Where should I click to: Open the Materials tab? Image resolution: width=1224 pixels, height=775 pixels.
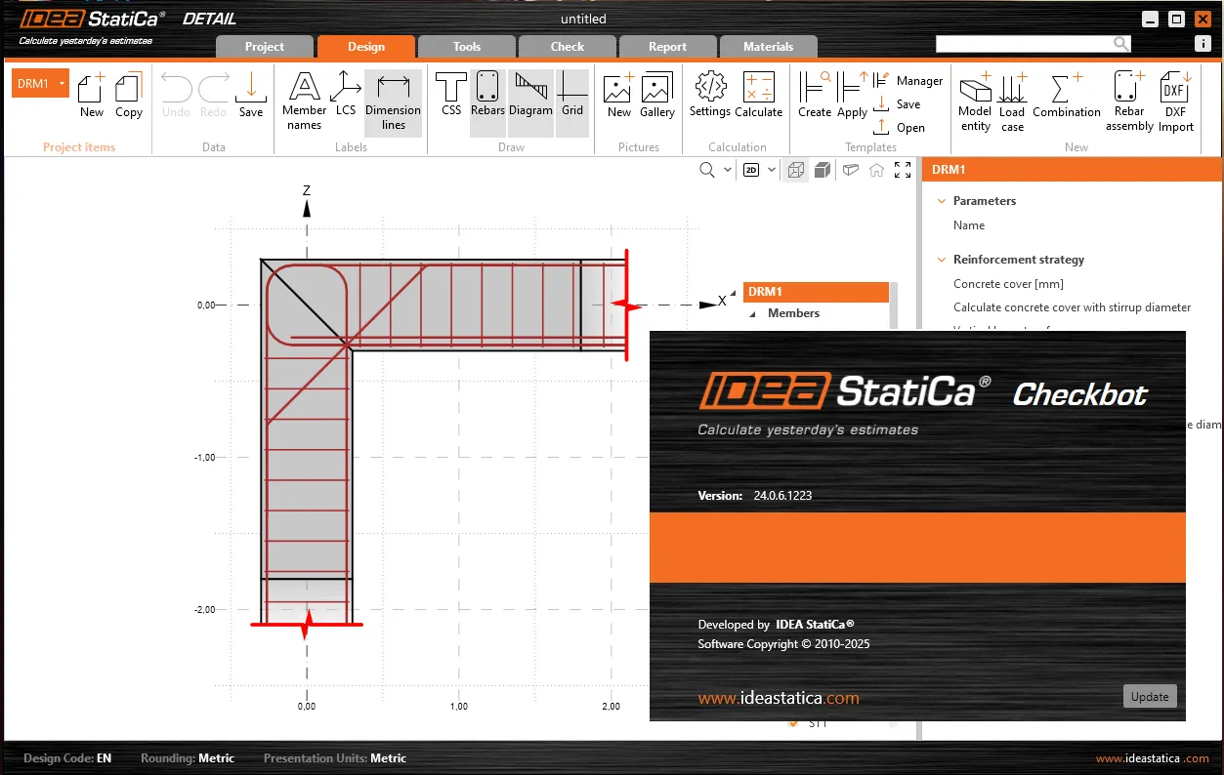[x=769, y=46]
